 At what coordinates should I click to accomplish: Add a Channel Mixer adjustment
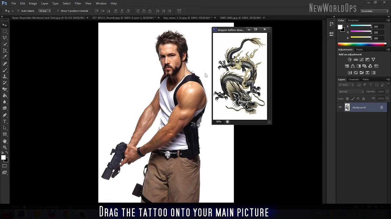(x=370, y=66)
